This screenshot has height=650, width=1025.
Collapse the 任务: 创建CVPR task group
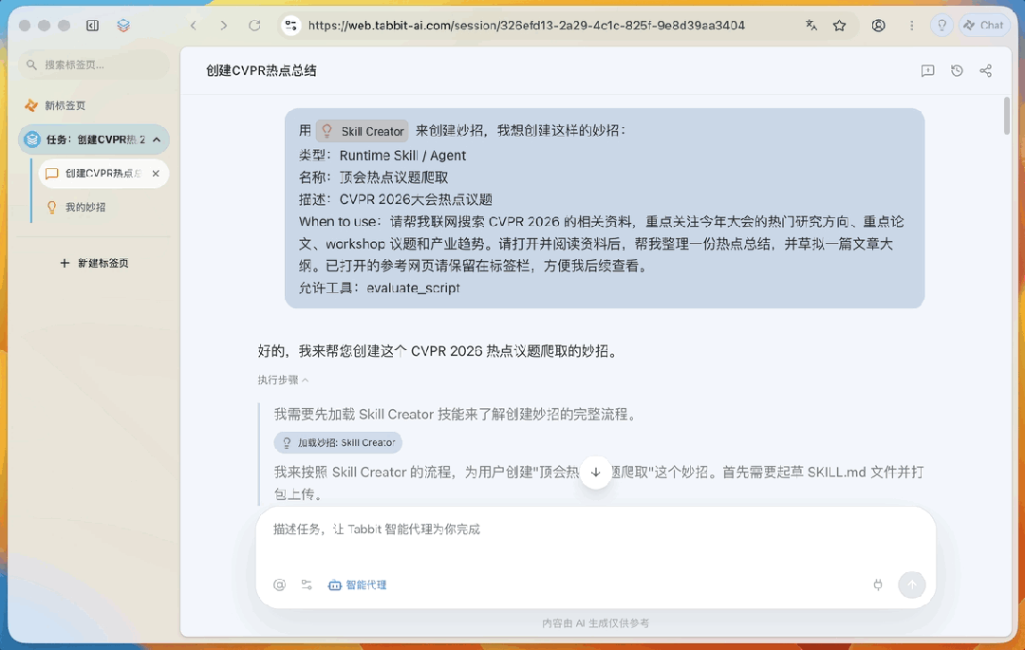[157, 139]
